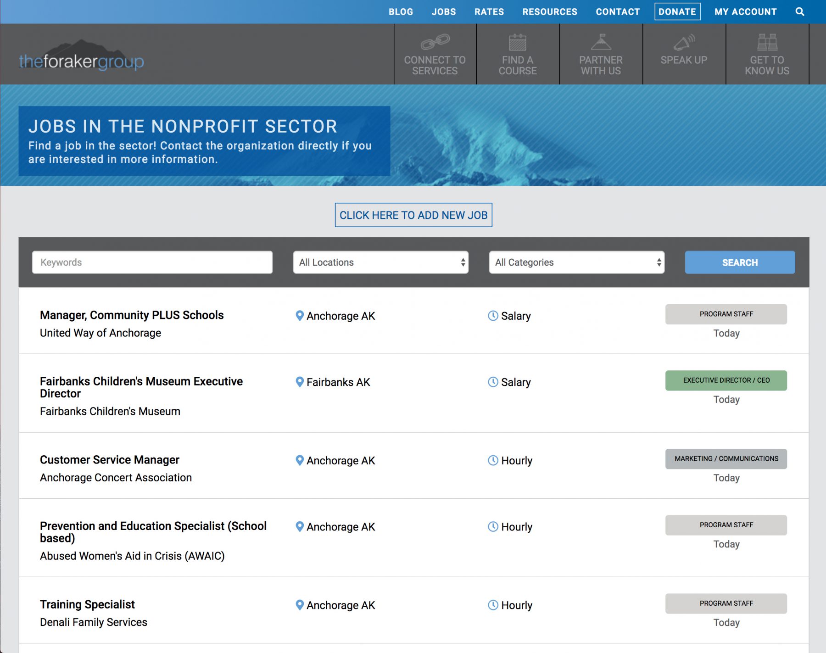Go to Jobs in top navigation
The height and width of the screenshot is (653, 826).
[x=444, y=12]
